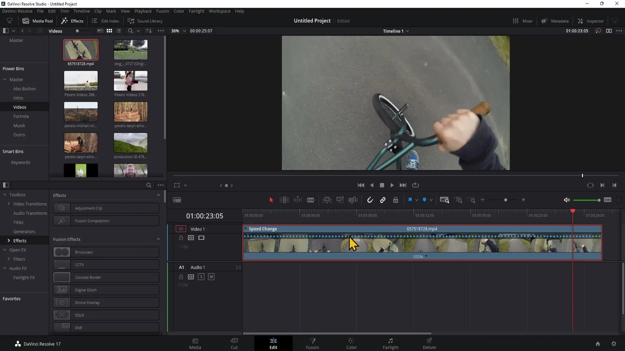Collapse the Open FX tree section

(x=5, y=250)
